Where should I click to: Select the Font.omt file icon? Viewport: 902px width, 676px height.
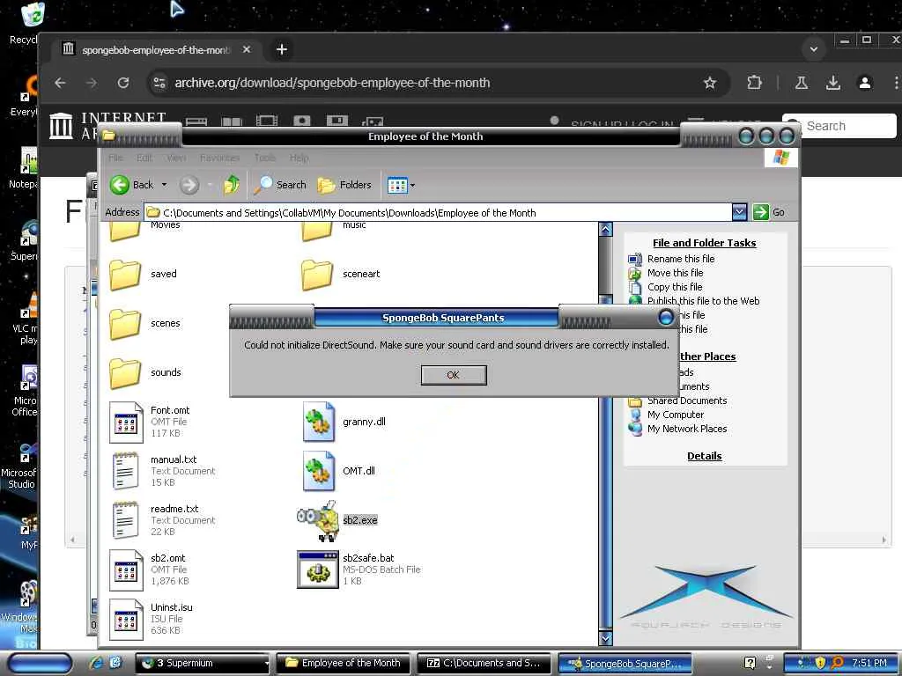[x=126, y=422]
